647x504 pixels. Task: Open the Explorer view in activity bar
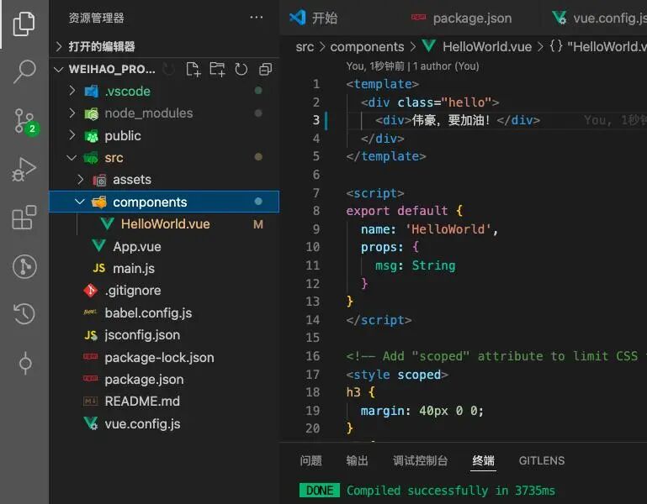[24, 24]
